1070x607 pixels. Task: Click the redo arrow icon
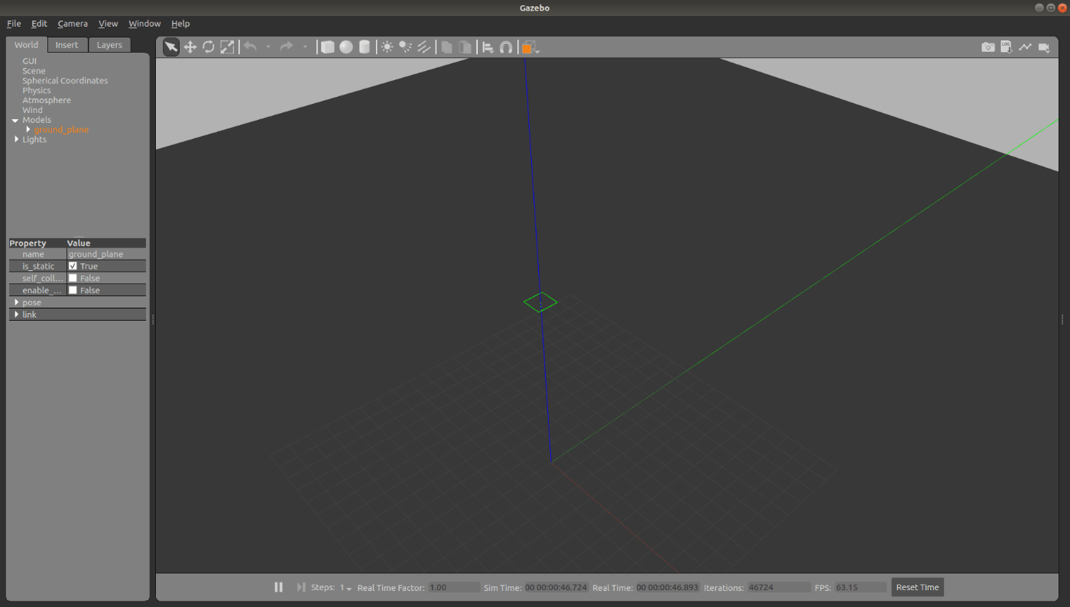pyautogui.click(x=287, y=47)
